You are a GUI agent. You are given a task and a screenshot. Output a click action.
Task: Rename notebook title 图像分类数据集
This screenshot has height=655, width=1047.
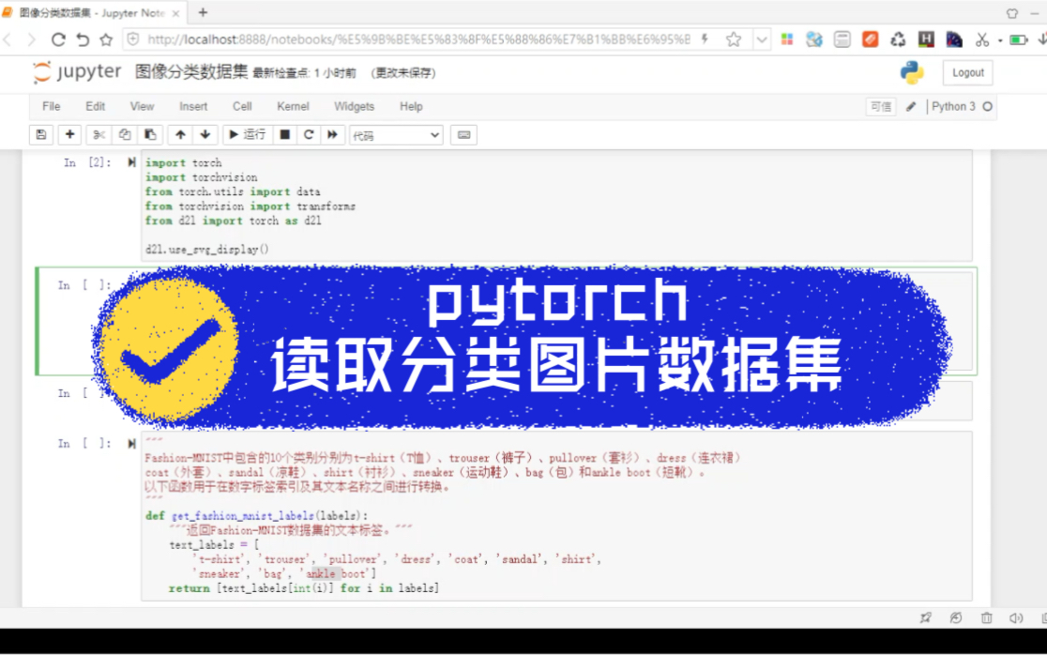coord(191,71)
